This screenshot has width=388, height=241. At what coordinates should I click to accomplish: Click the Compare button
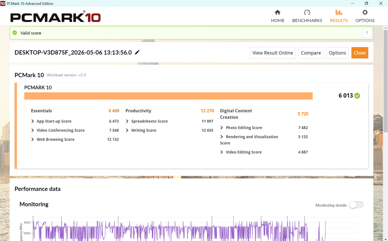[311, 53]
